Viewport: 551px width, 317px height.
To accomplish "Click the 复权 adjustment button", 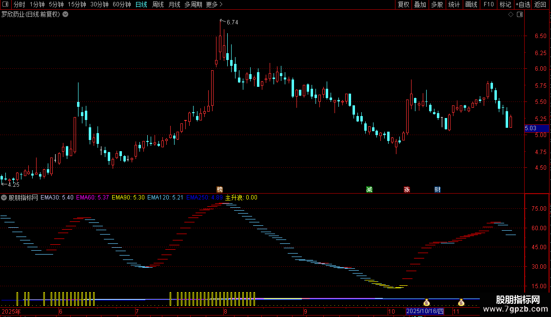I will coord(403,4).
